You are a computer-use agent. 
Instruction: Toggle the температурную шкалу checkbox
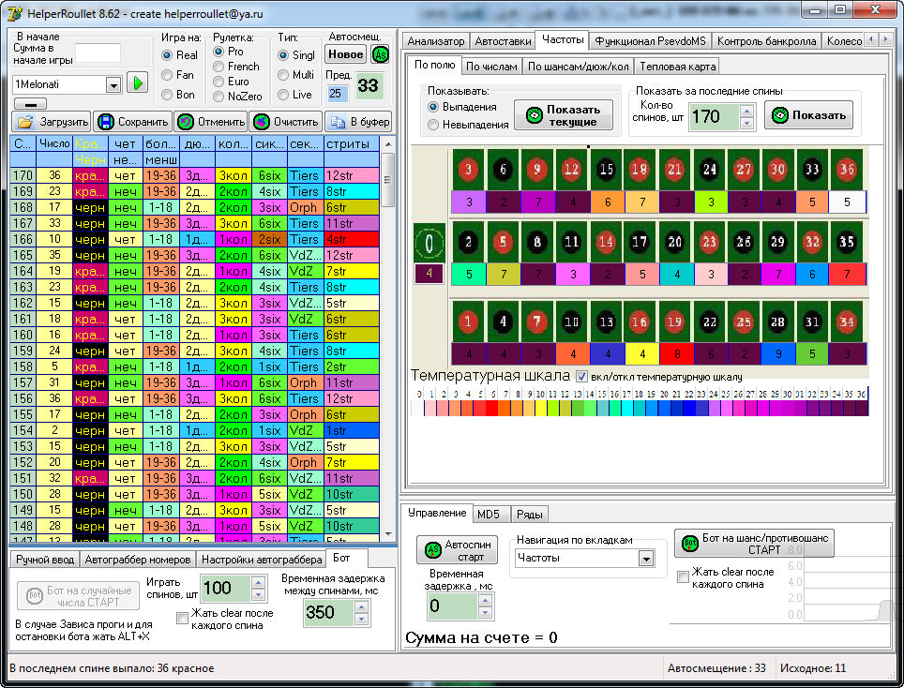[x=581, y=377]
